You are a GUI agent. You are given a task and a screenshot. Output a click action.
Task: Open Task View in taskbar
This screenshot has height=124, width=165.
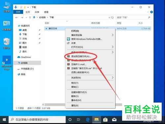[x=79, y=119]
